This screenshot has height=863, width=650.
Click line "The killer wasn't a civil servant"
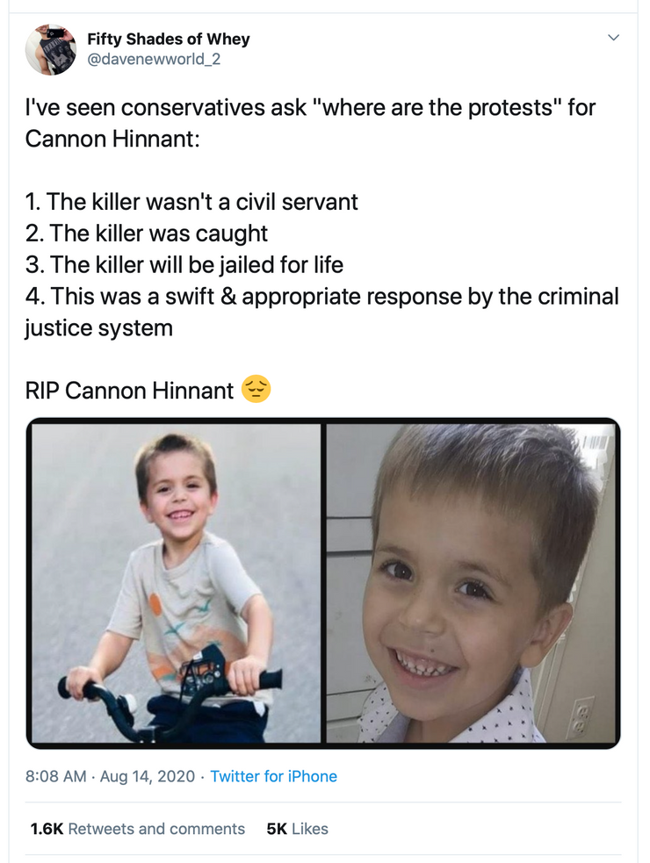(x=191, y=202)
